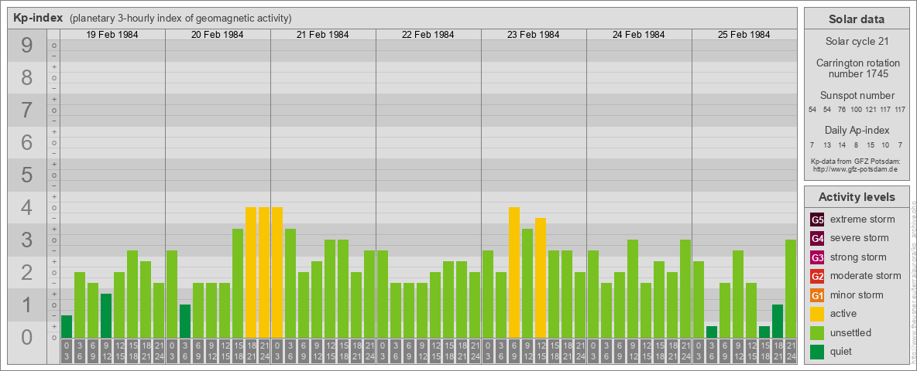Click the minor storm legend label

tap(857, 294)
